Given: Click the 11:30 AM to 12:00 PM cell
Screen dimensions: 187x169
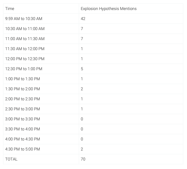Looking at the screenshot, I should point(41,49).
